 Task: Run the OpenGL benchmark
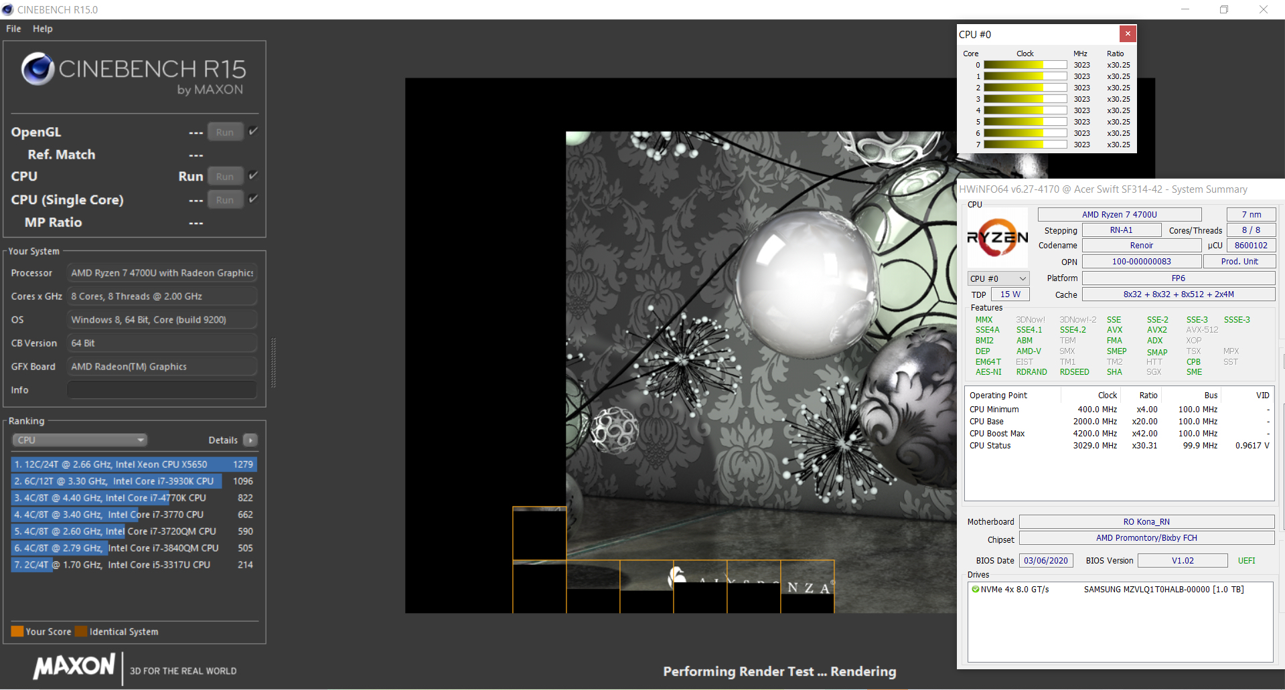225,132
